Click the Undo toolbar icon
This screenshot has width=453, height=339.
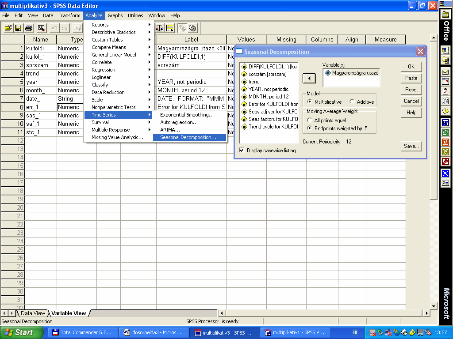[54, 28]
